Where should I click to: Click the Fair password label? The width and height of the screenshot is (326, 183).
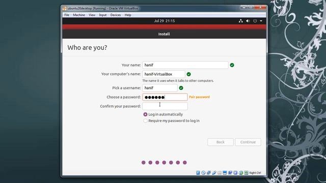(x=199, y=97)
